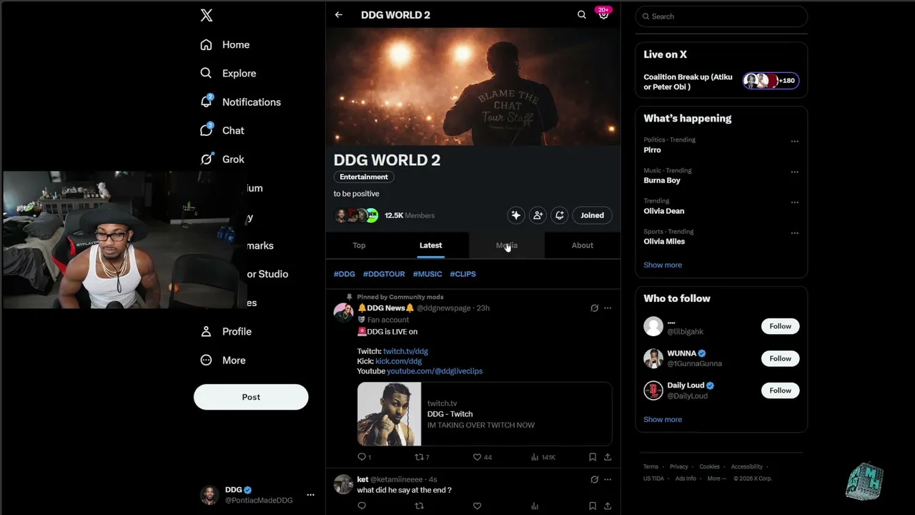This screenshot has width=915, height=515.
Task: Open Profile in the sidebar
Action: (226, 332)
